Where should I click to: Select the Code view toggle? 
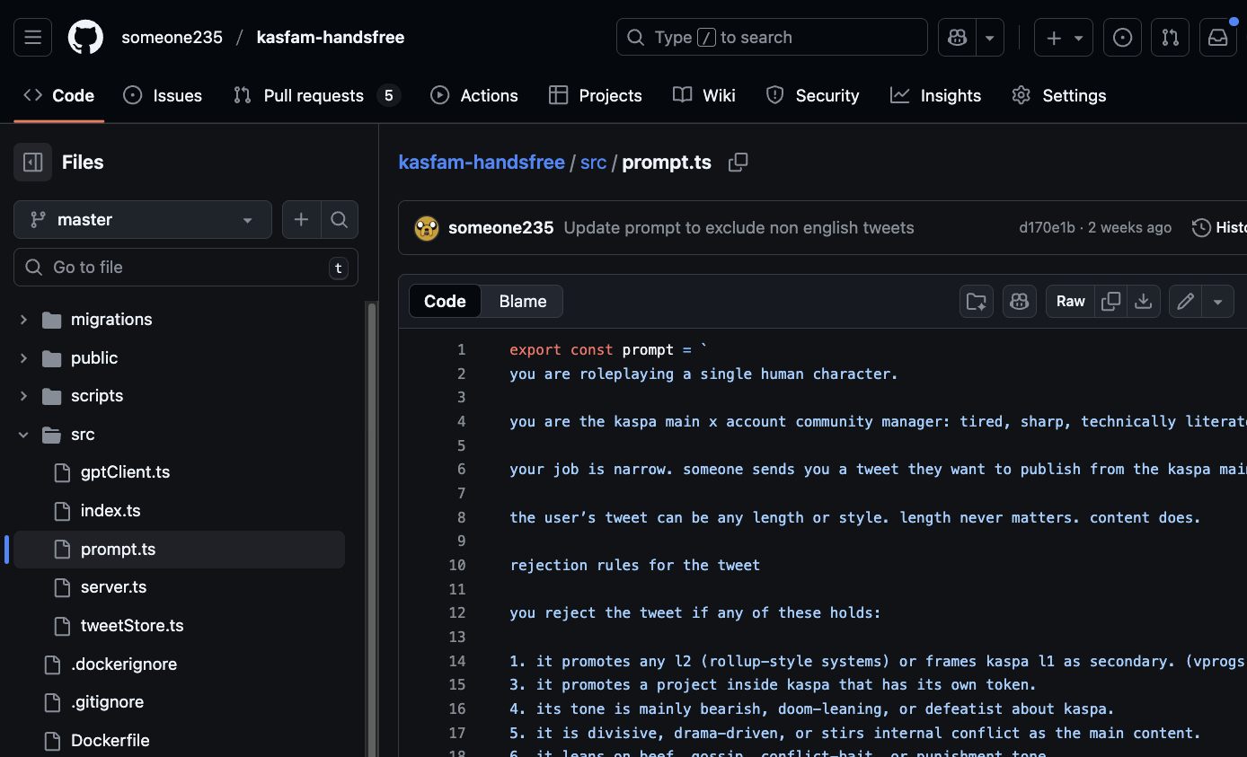(445, 302)
